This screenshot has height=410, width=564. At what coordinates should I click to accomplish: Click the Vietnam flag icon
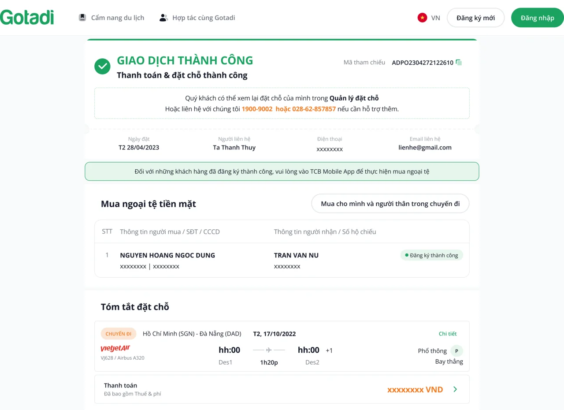point(422,18)
